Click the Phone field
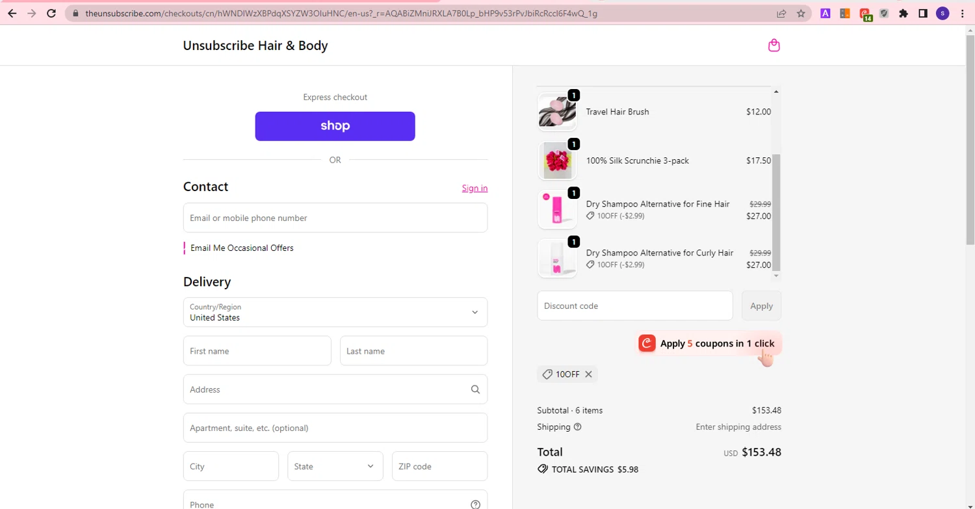 [x=335, y=500]
